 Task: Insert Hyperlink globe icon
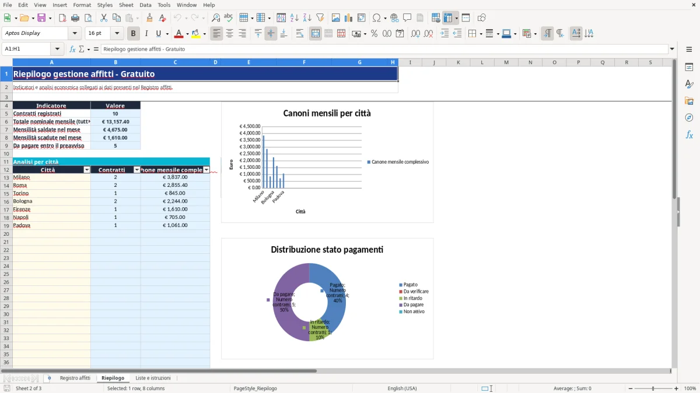(394, 18)
